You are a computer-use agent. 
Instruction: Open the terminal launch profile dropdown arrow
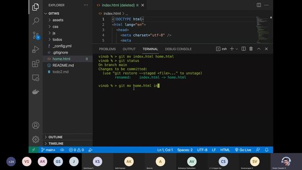tap(237, 49)
